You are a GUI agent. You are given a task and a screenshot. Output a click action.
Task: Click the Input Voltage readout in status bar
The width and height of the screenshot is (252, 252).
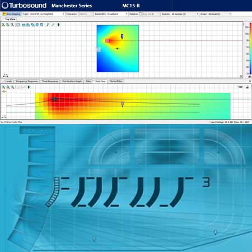coord(230,122)
